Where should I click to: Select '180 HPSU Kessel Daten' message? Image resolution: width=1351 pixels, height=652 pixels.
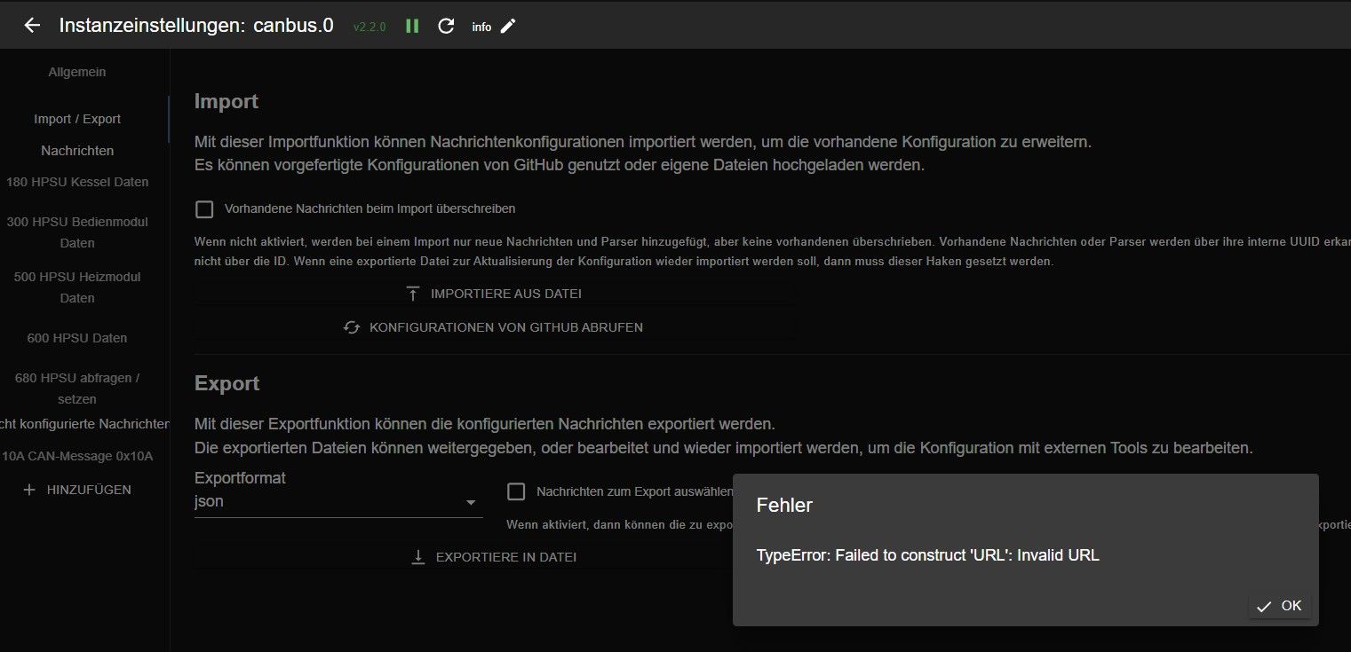tap(77, 182)
